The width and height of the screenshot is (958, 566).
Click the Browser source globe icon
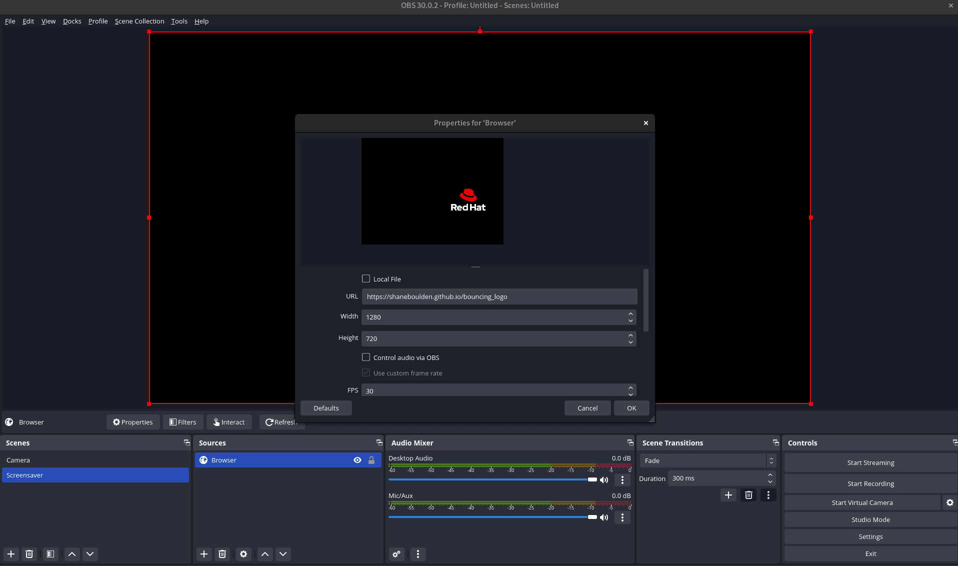tap(203, 460)
